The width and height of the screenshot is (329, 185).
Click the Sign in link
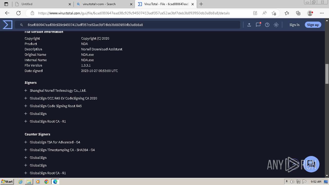pos(294,25)
